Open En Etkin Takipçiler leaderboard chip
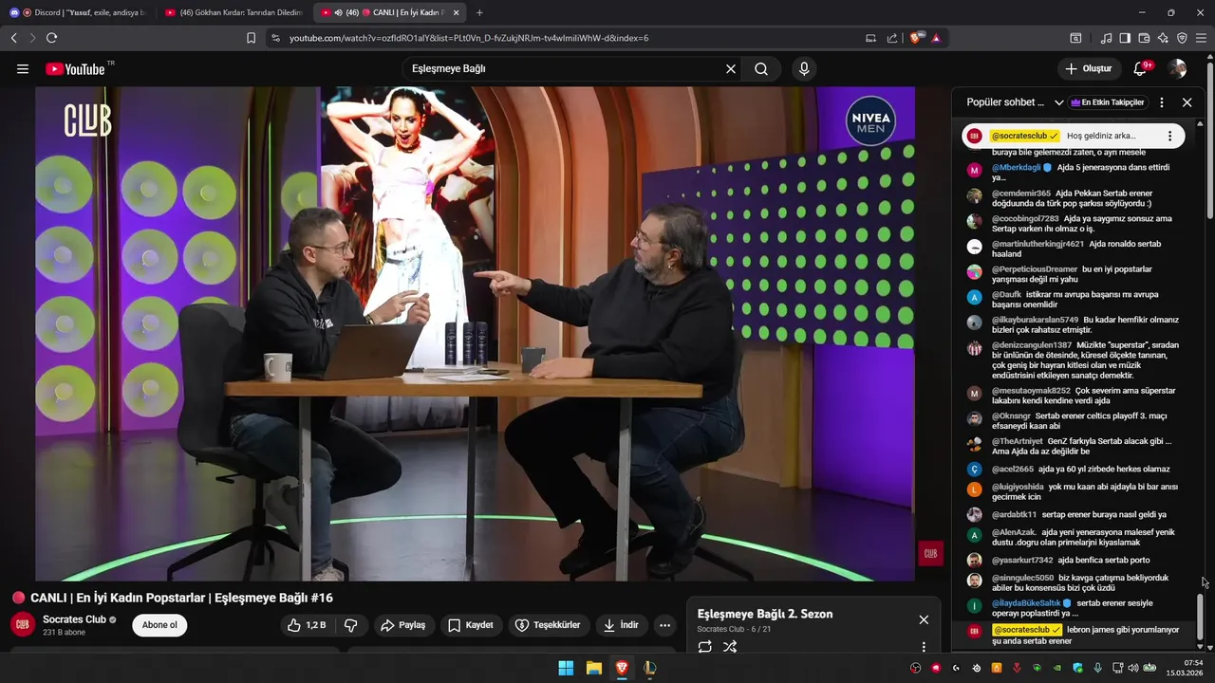Image resolution: width=1215 pixels, height=683 pixels. (x=1107, y=102)
